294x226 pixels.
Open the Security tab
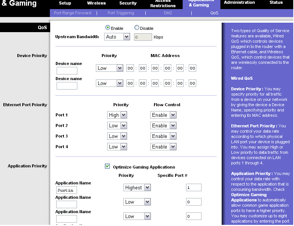tap(128, 3)
